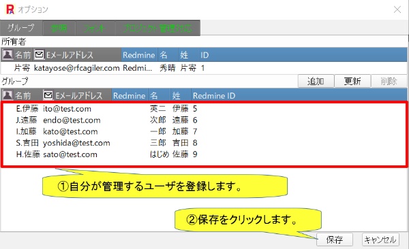Click the キャンセル button
The height and width of the screenshot is (249, 409).
[380, 239]
